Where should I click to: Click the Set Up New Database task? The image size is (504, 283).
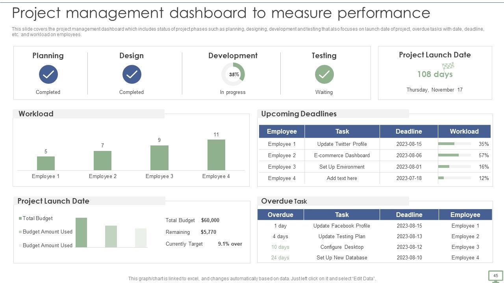(x=342, y=257)
